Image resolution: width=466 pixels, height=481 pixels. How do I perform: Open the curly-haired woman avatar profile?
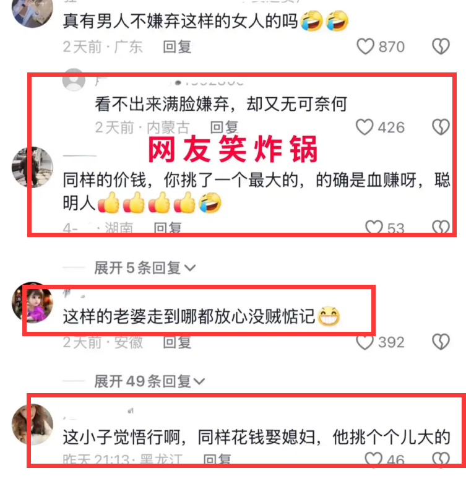pyautogui.click(x=32, y=424)
